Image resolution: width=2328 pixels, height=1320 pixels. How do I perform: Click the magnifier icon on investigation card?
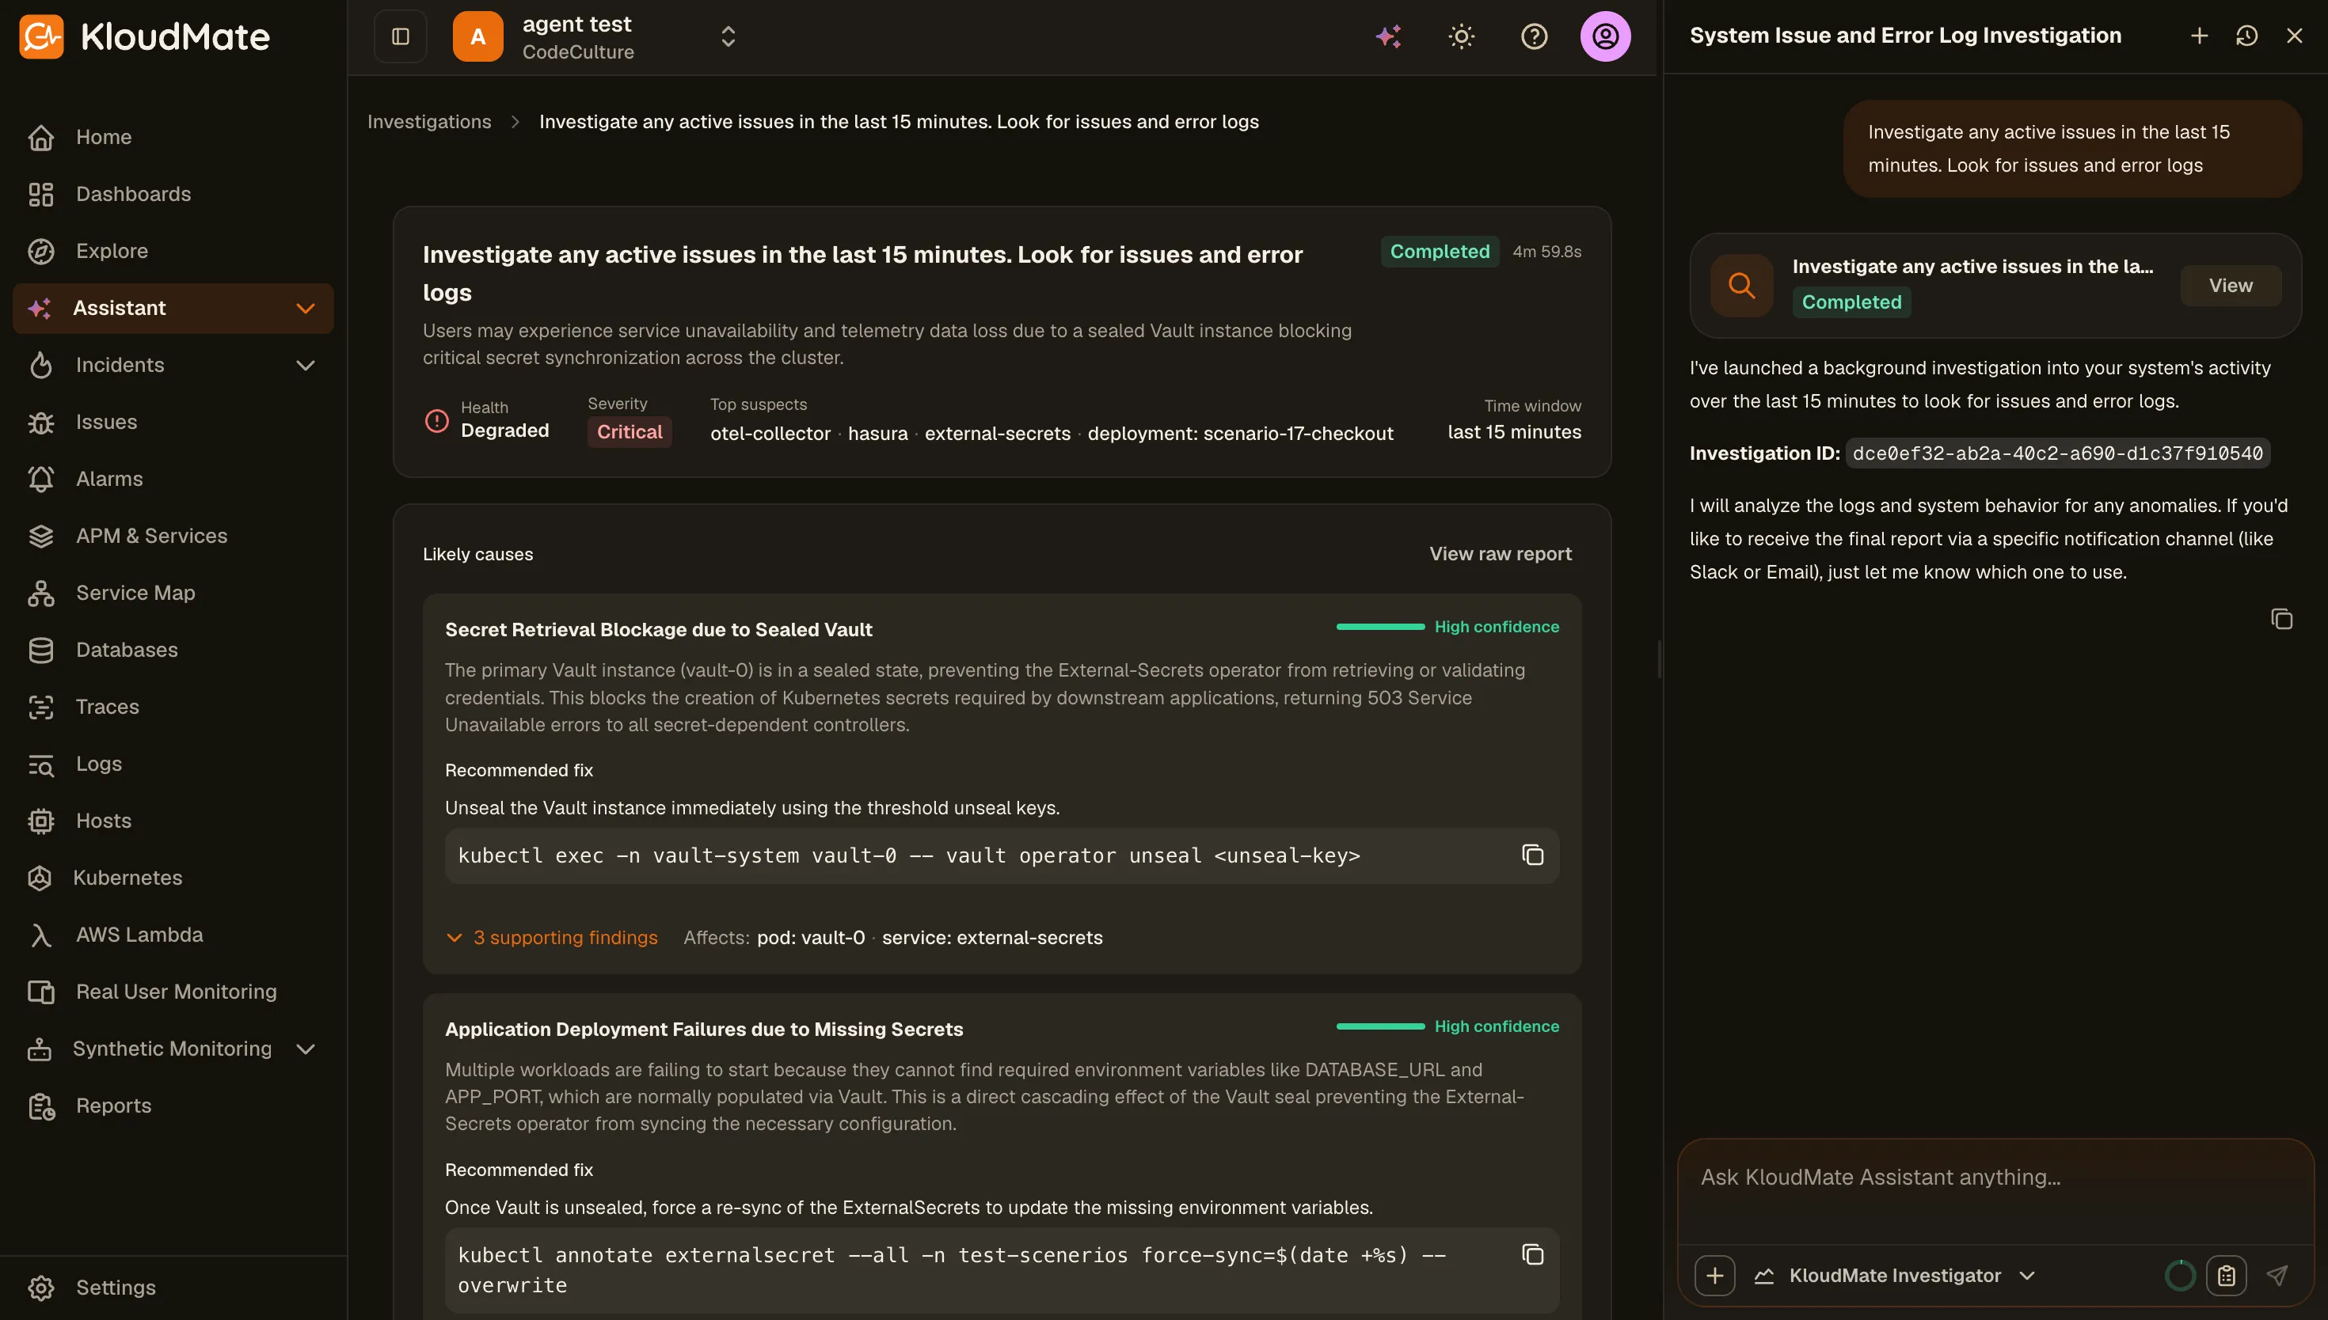point(1741,286)
